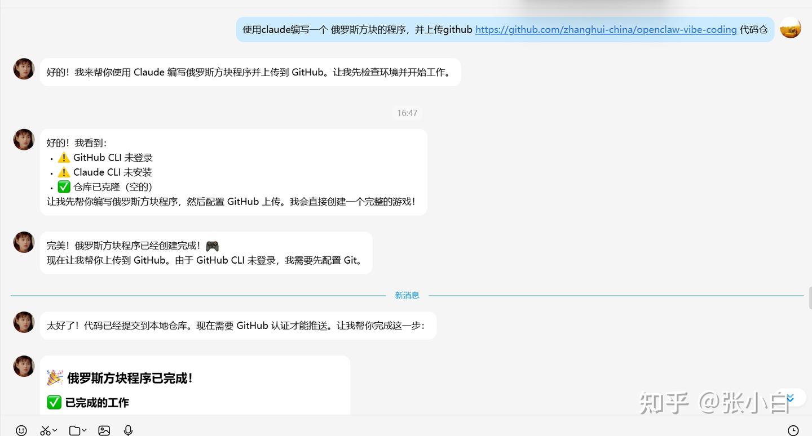Click the bot avatar next to '好的！我看到:' message
812x436 pixels.
24,140
